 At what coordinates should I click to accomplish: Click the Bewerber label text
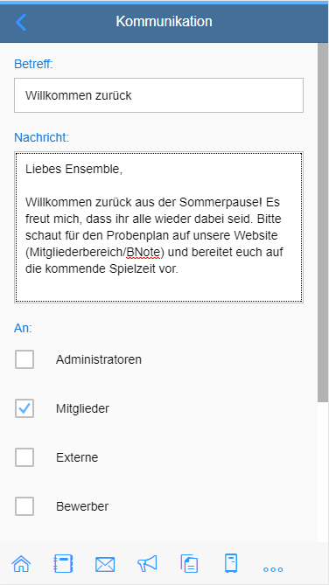click(x=82, y=506)
